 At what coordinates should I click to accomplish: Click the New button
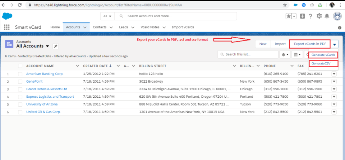point(263,44)
